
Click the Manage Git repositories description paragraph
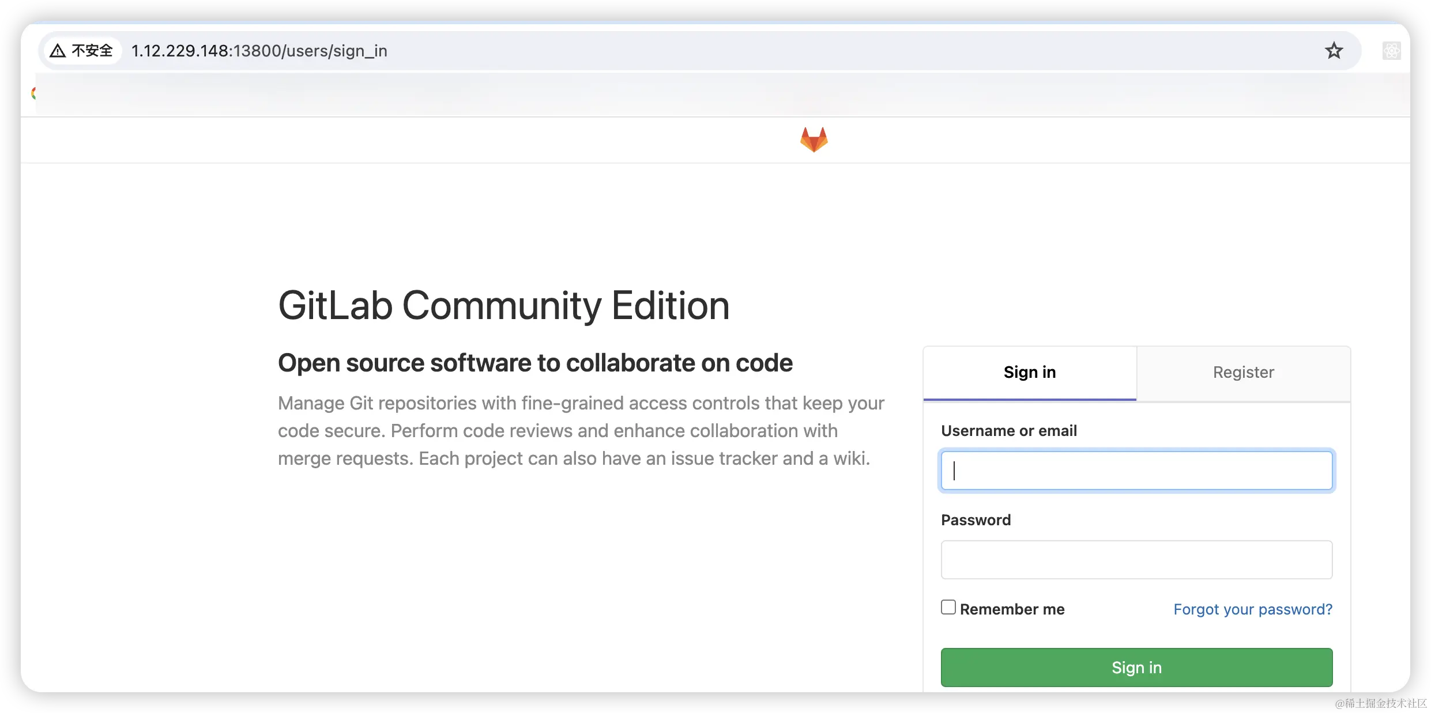(580, 431)
